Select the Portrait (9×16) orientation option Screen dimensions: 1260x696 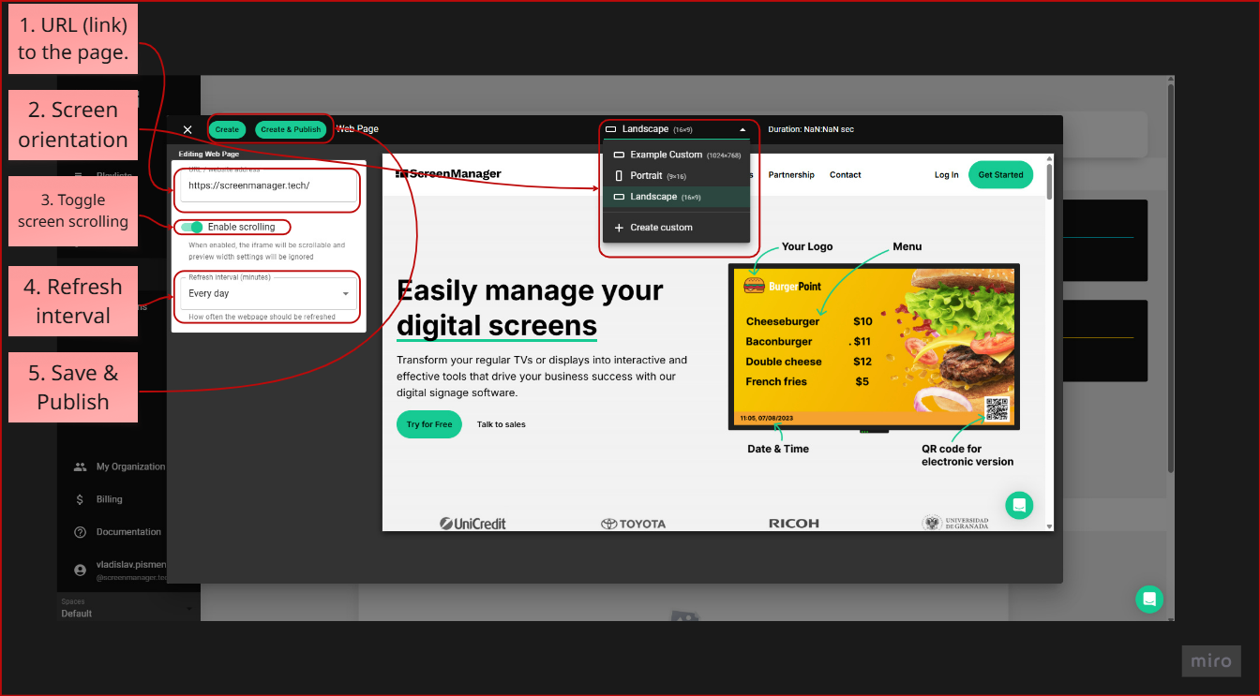[652, 175]
